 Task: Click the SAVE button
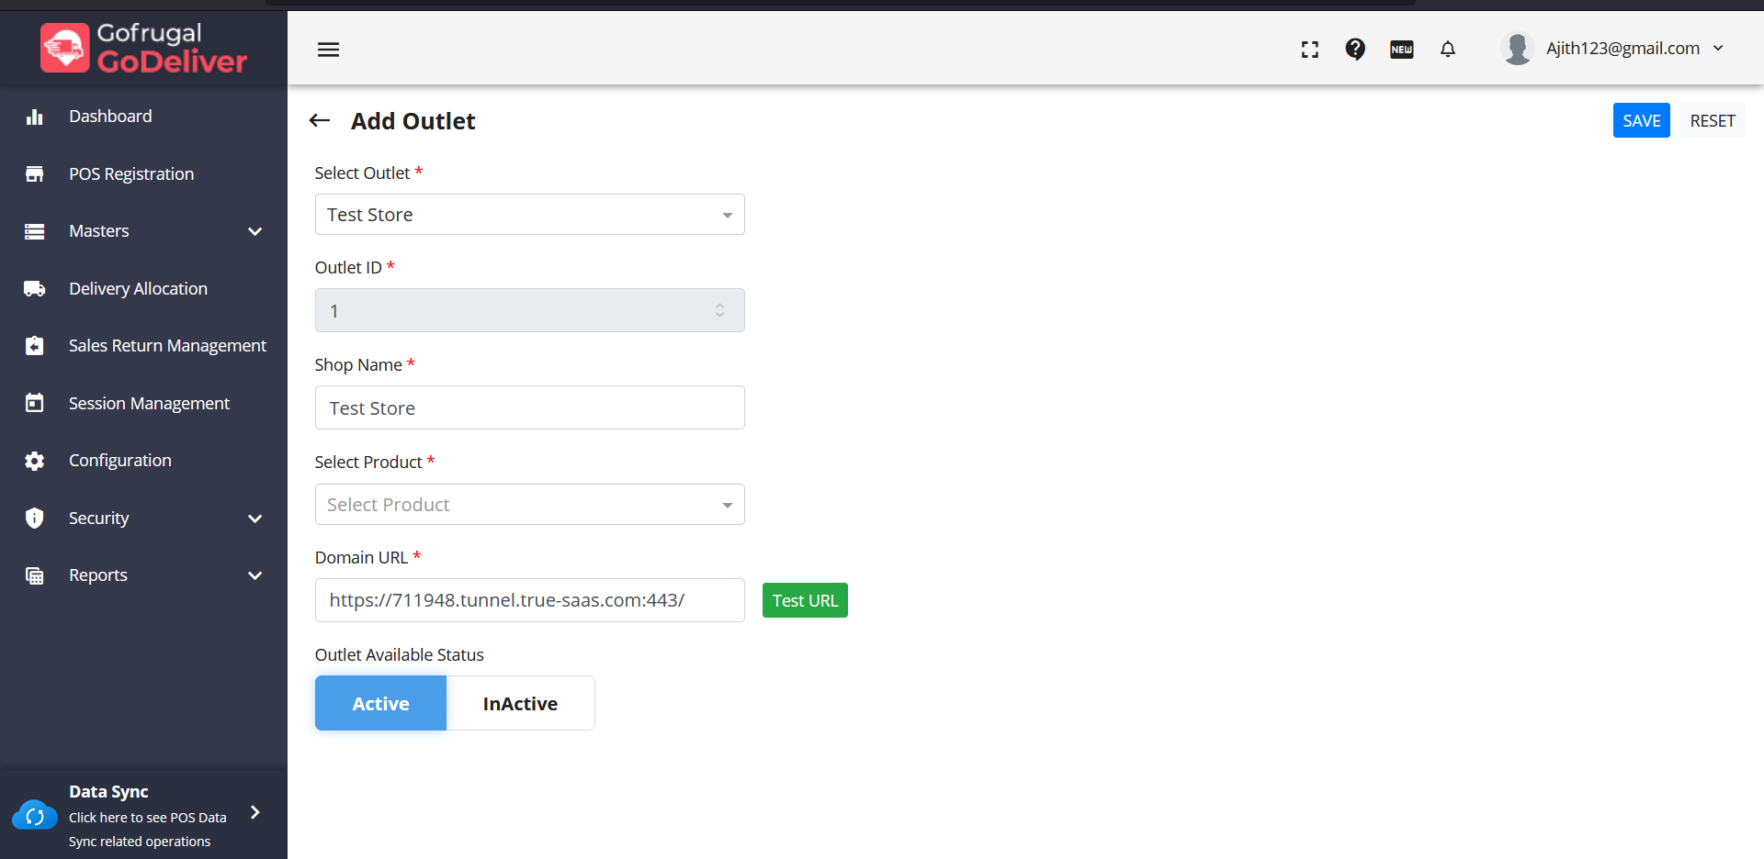pyautogui.click(x=1641, y=120)
